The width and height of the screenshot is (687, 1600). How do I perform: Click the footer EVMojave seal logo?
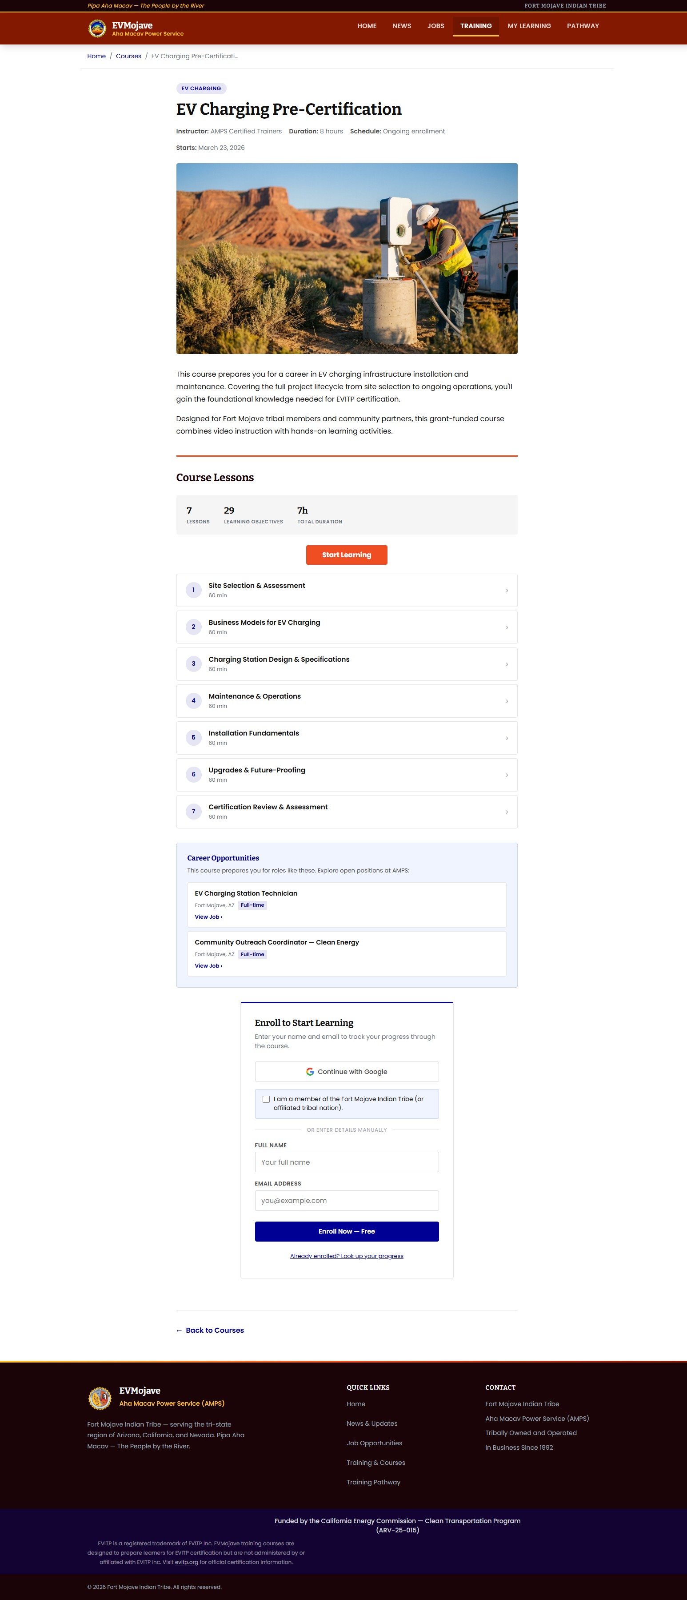(100, 1398)
